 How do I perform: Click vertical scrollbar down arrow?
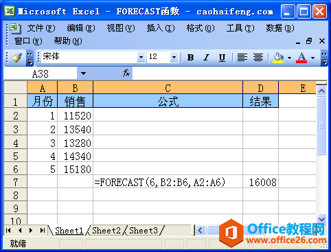point(321,220)
